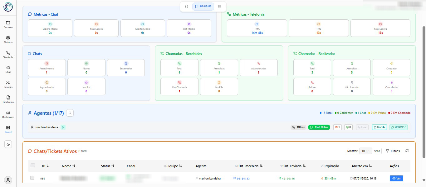The image size is (426, 187).
Task: Switch to Dashboard in the sidebar
Action: click(x=8, y=114)
